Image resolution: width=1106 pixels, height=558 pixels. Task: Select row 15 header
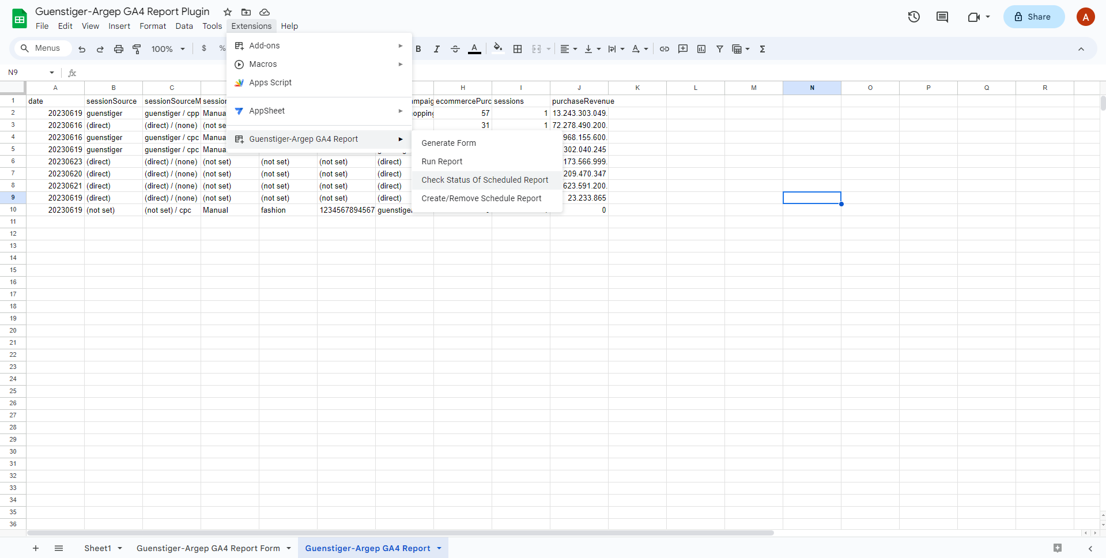[x=13, y=270]
